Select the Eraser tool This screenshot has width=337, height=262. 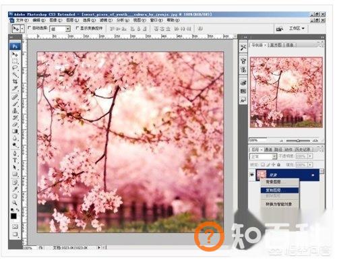click(15, 124)
